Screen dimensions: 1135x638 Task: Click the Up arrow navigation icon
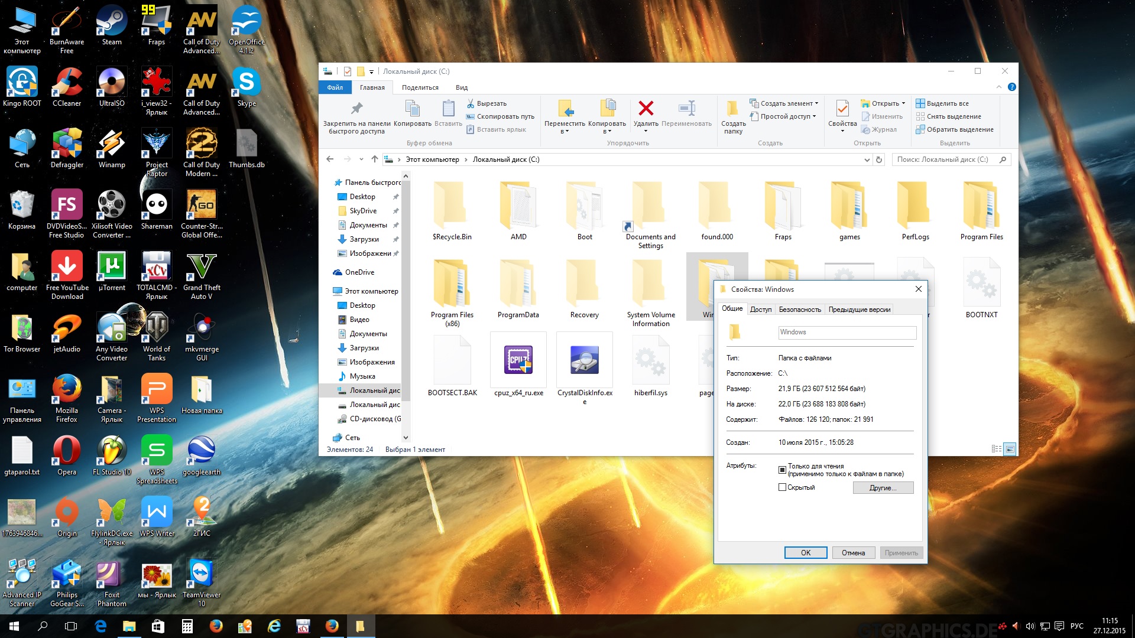[374, 159]
